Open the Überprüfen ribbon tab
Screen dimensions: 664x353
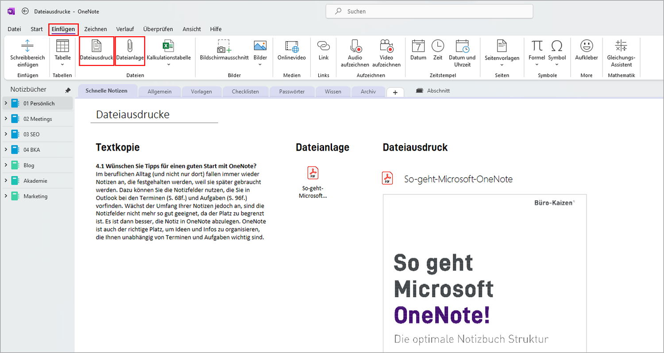tap(158, 29)
